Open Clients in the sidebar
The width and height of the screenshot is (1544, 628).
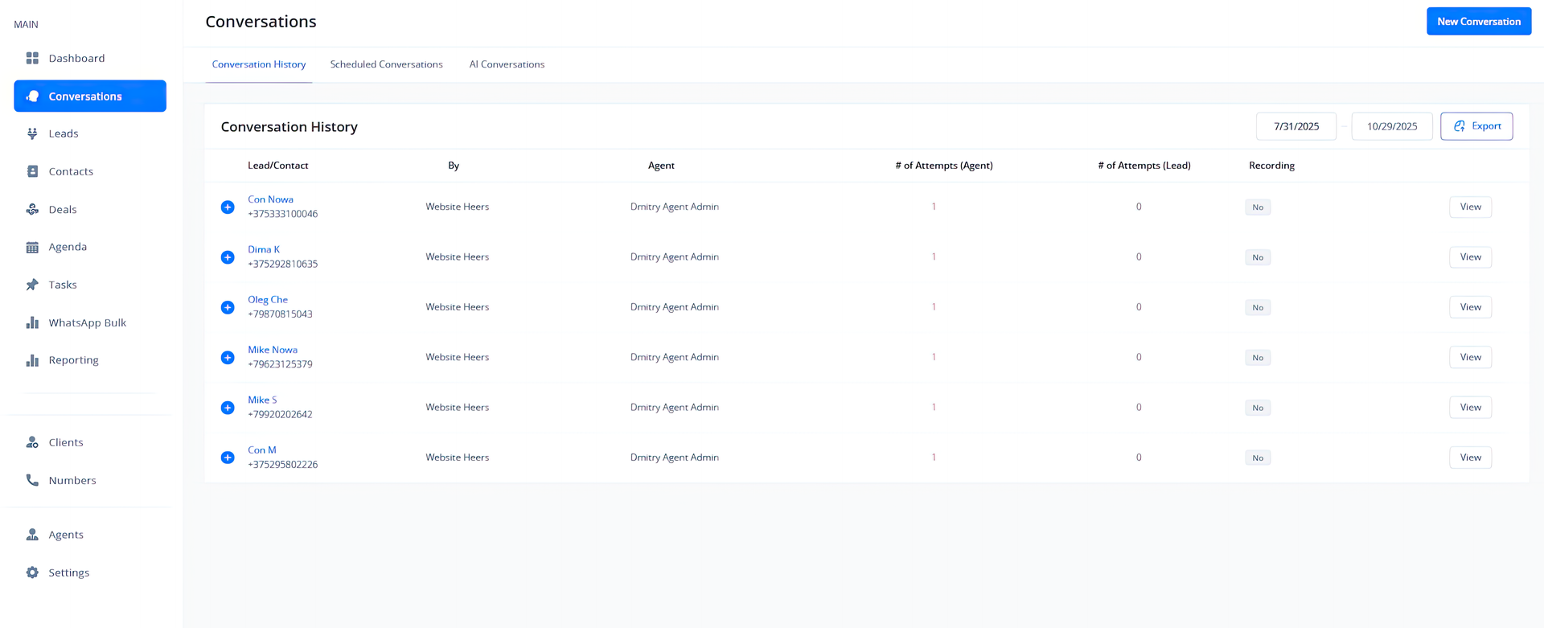click(x=90, y=442)
